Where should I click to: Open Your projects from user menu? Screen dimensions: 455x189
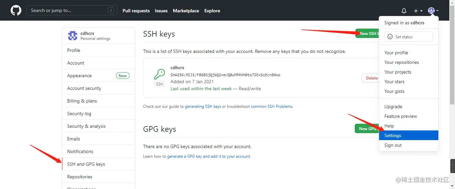(x=409, y=72)
